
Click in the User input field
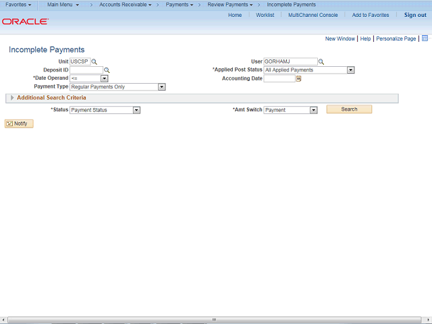[x=291, y=61]
